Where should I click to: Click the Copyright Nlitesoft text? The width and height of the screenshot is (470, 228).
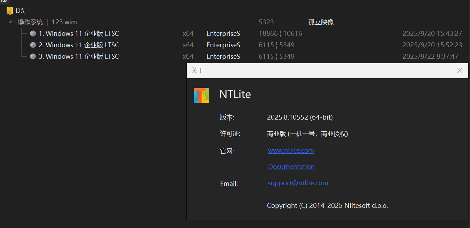[x=327, y=206]
